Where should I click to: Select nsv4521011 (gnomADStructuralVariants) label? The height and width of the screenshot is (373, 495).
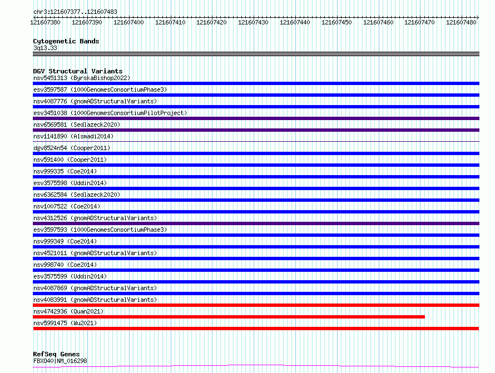click(95, 253)
